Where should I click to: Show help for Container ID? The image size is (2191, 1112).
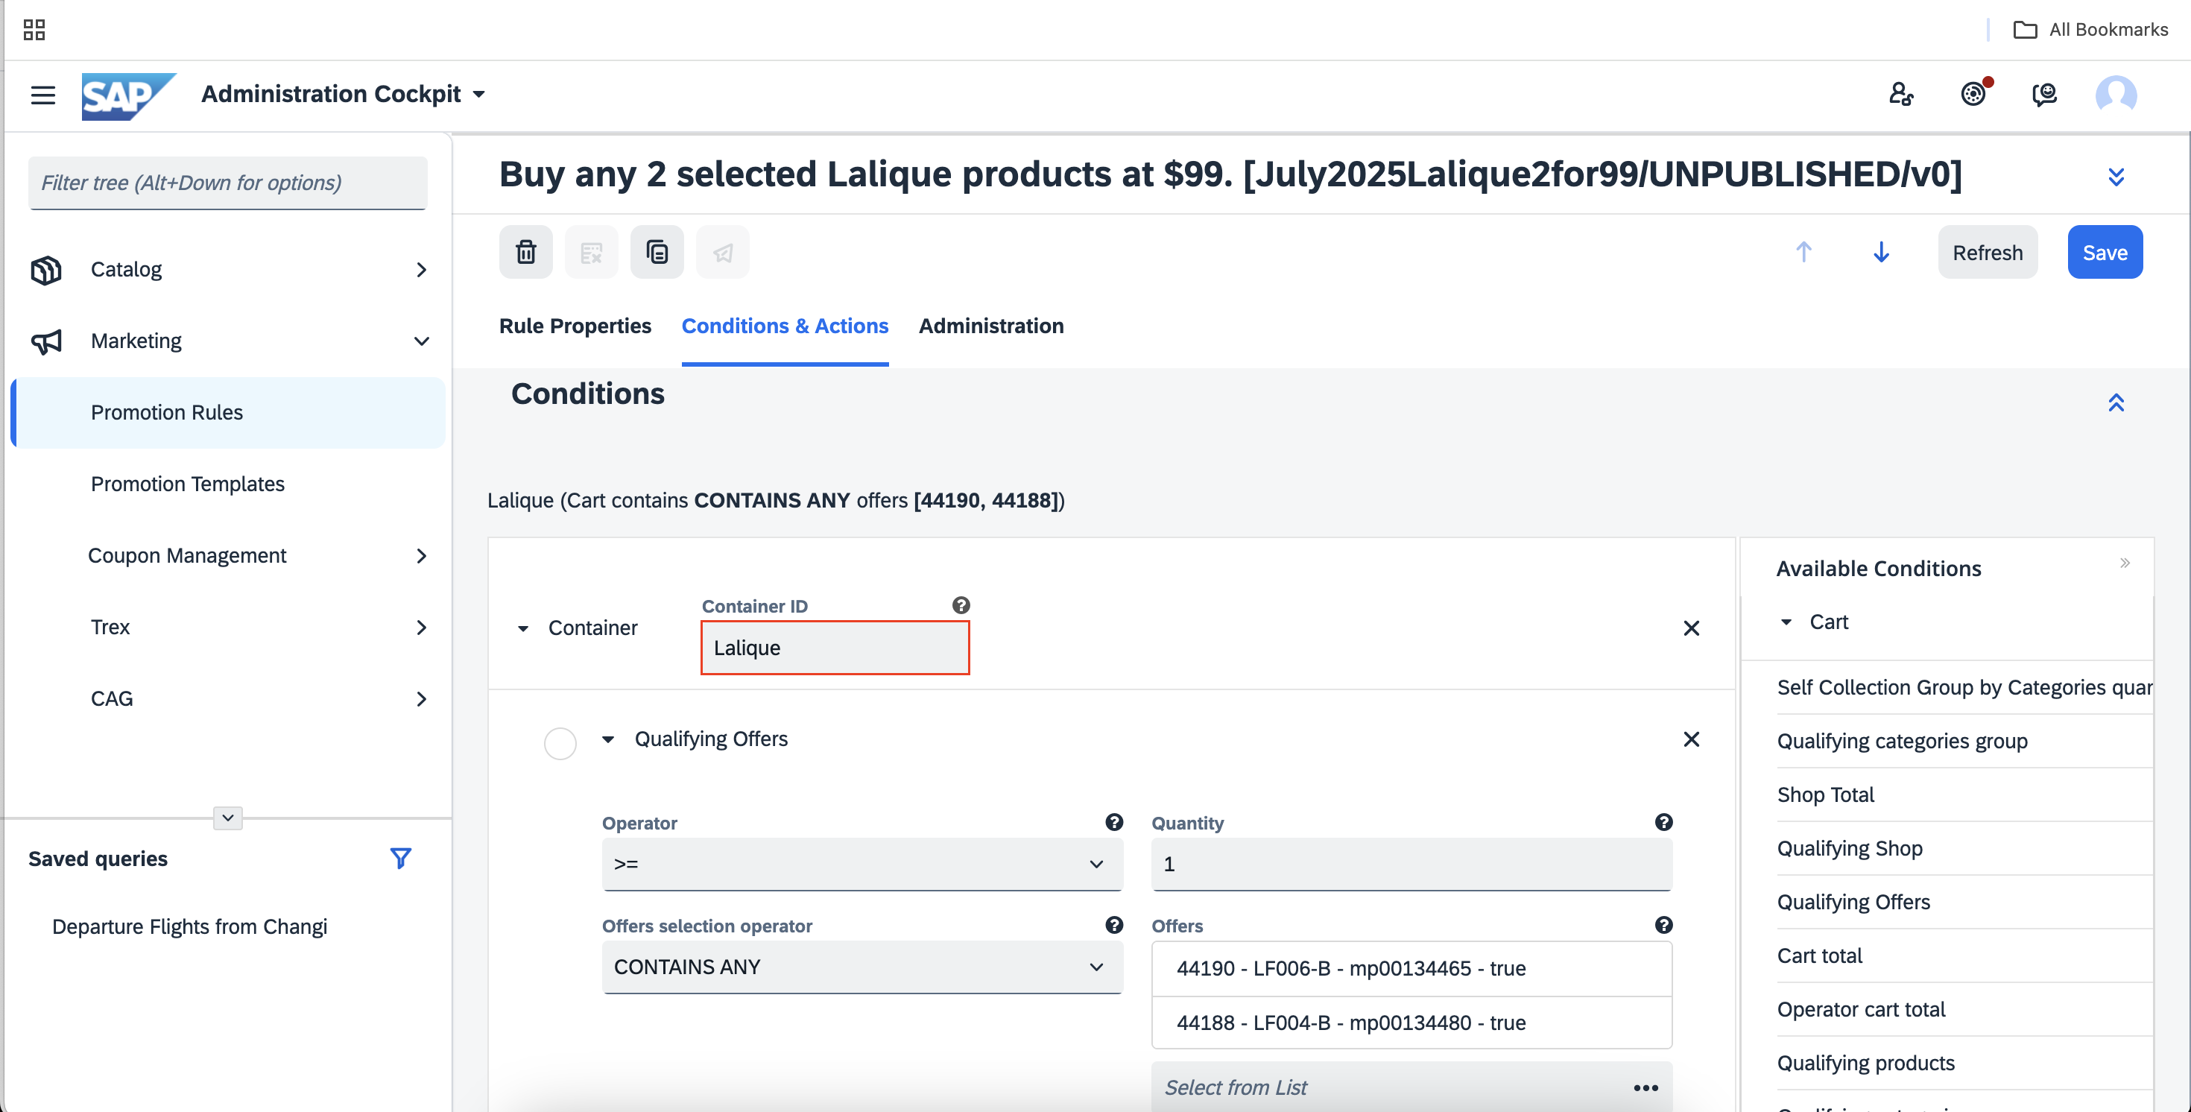click(961, 605)
